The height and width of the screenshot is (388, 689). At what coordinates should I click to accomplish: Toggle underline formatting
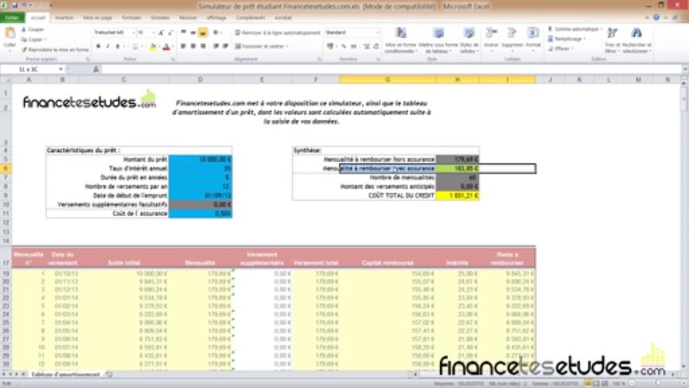[x=117, y=47]
